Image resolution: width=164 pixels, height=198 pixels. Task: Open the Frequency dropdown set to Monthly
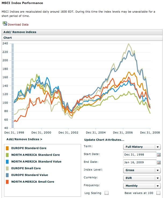click(x=141, y=186)
